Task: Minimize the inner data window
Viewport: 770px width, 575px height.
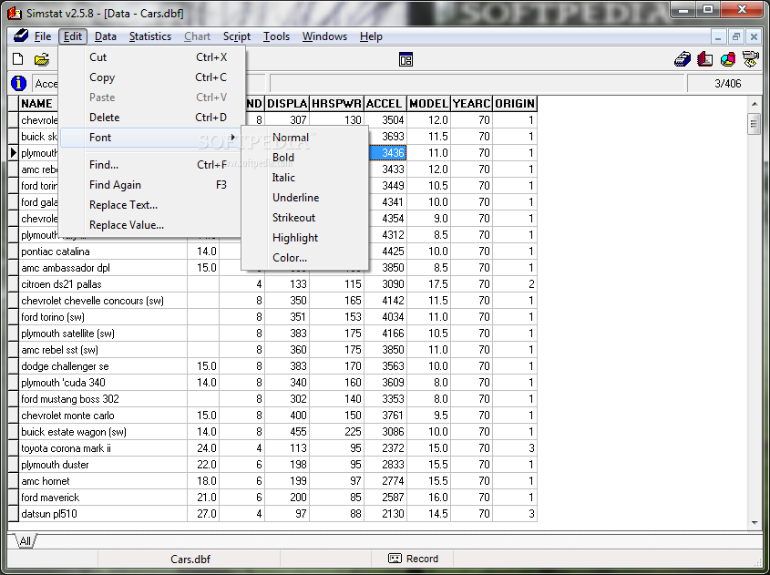Action: point(718,36)
